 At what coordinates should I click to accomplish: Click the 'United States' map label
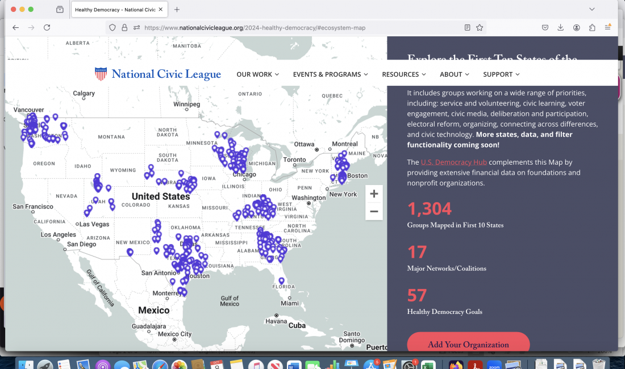[161, 196]
